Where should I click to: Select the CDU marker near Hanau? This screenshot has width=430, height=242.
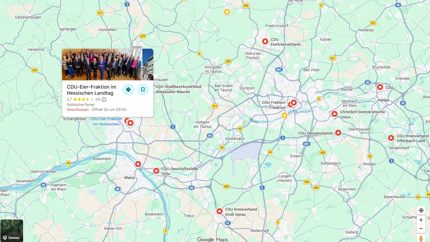[x=380, y=87]
